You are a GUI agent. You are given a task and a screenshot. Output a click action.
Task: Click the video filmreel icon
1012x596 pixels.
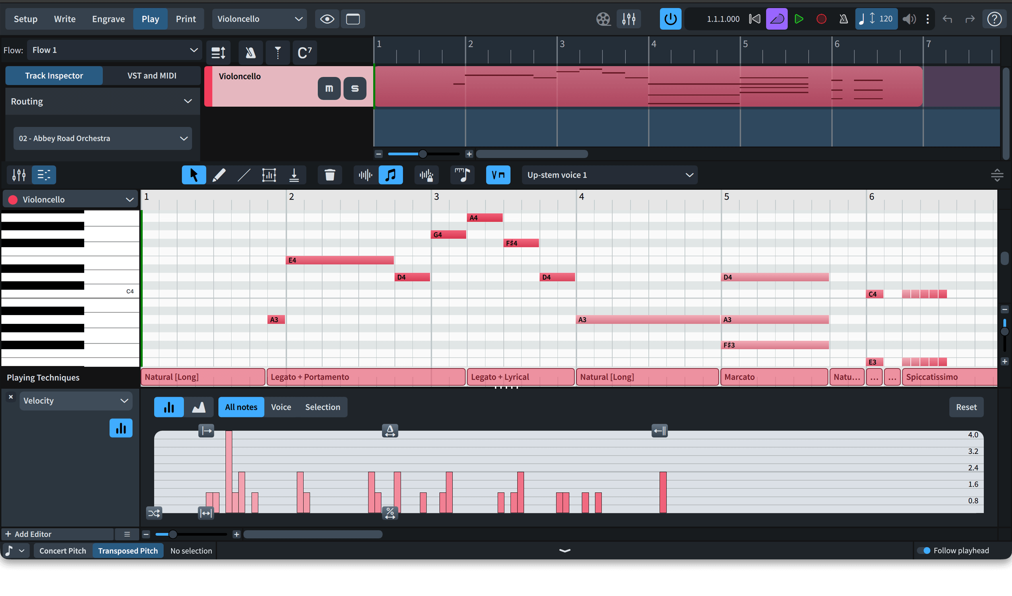tap(603, 19)
